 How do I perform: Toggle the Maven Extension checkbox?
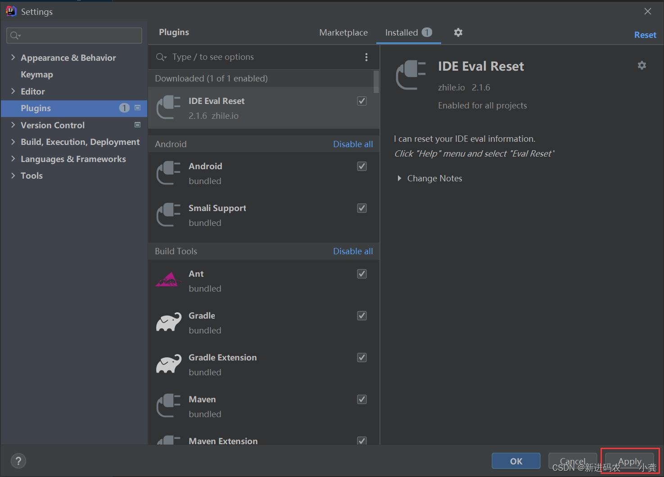click(362, 441)
